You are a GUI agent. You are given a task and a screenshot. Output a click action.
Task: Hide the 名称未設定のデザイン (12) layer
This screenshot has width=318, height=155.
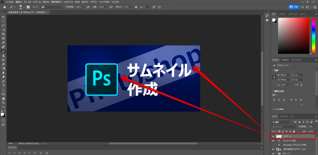[273, 149]
